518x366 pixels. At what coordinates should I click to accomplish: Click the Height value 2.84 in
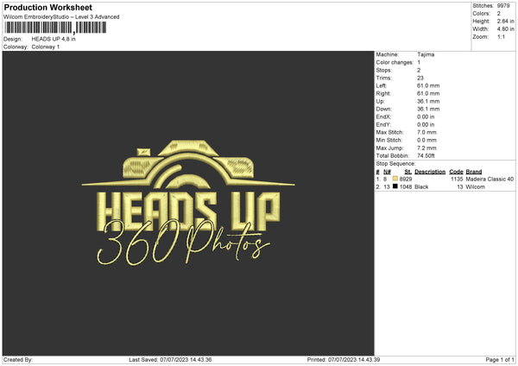[505, 21]
